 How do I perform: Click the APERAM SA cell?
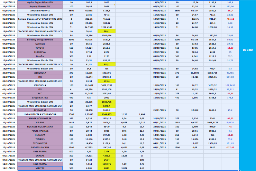coord(40,110)
